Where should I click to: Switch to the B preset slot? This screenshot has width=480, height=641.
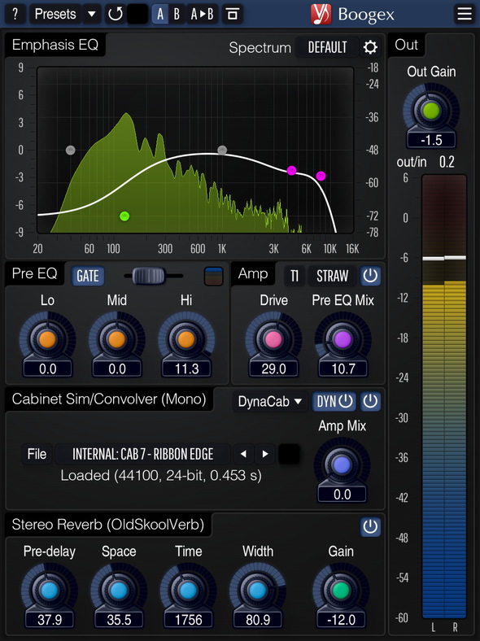pos(177,14)
